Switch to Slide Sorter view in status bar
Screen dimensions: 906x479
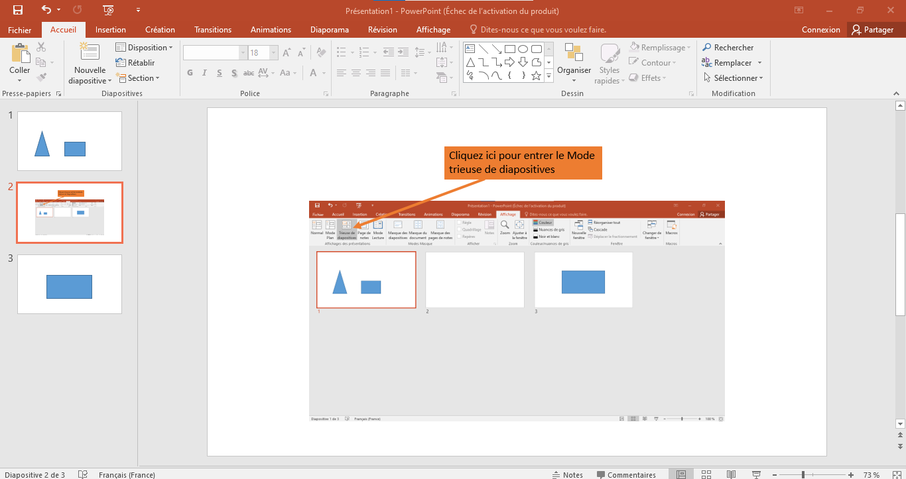(x=706, y=474)
